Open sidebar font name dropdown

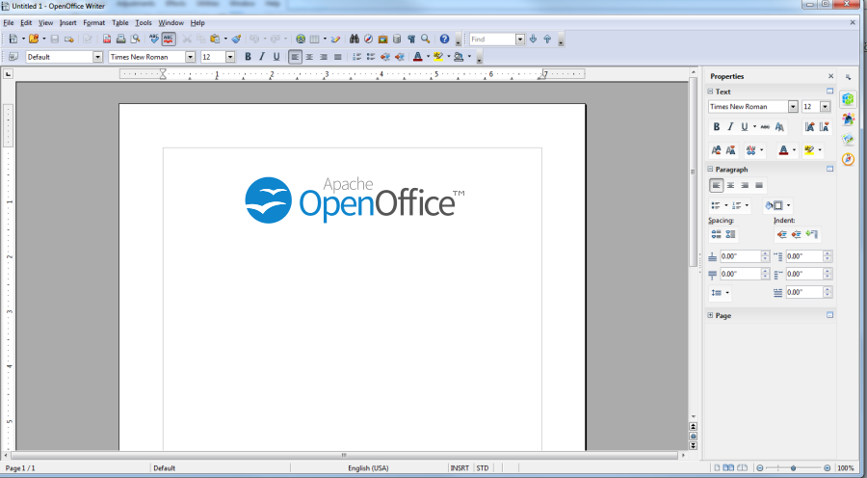[793, 106]
